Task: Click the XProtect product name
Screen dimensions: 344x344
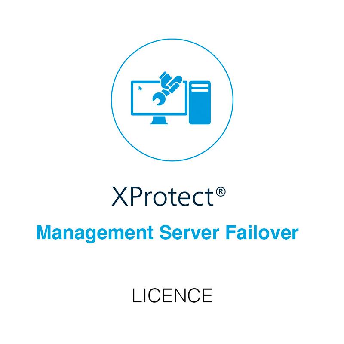Action: pos(169,197)
